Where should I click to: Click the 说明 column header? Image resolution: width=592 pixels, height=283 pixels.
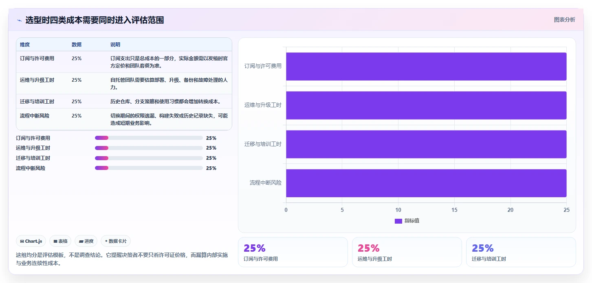point(115,44)
